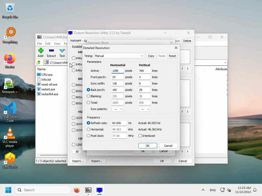This screenshot has width=262, height=196.
Task: Select the Blanking radio button
Action: 88,96
